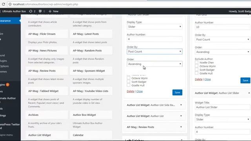This screenshot has width=251, height=141.
Task: Check Noelle Chen in right widget exclude list
Action: click(x=196, y=63)
